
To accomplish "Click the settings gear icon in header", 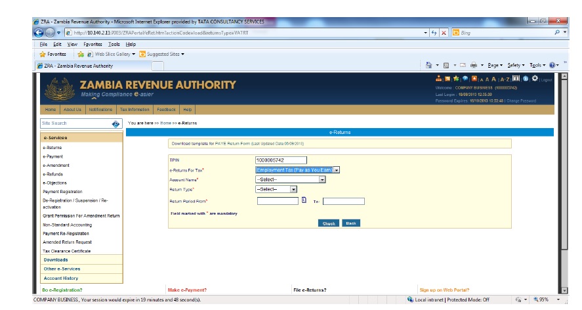I will pos(535,79).
